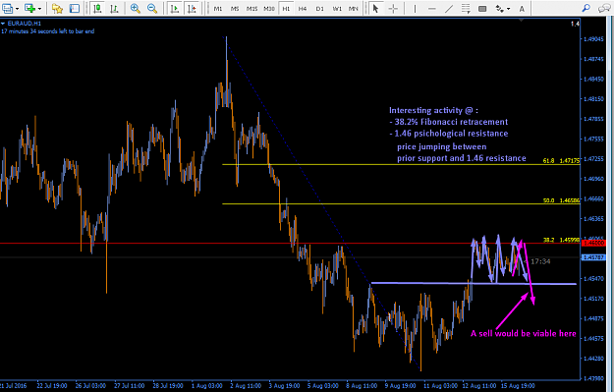Click the '8 Aug 11:00' time axis label
Viewport: 614px width, 392px height.
coord(362,386)
